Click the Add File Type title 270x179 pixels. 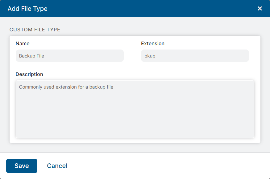pyautogui.click(x=27, y=9)
